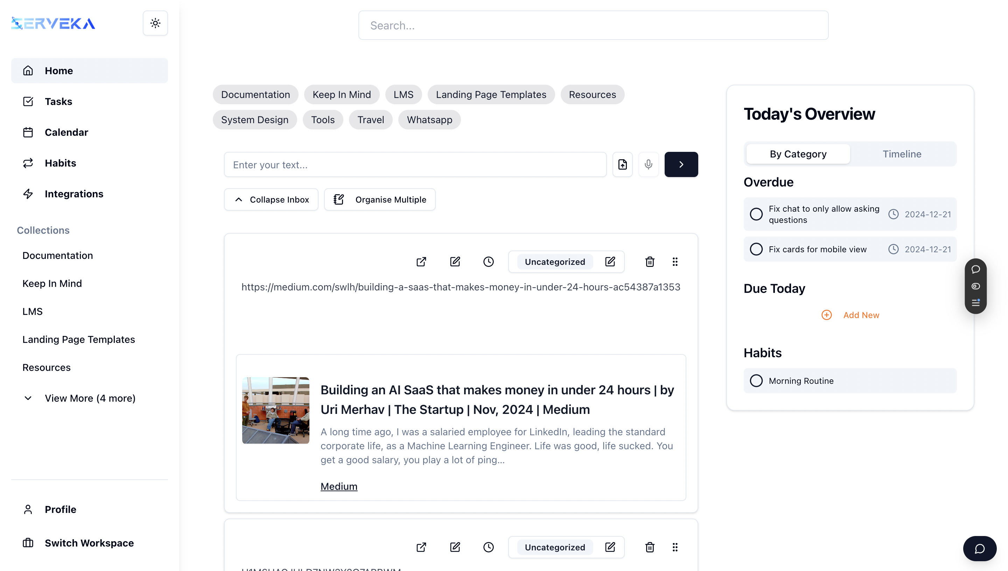Check off 'Fix chat to only allow asking questions'

point(756,214)
